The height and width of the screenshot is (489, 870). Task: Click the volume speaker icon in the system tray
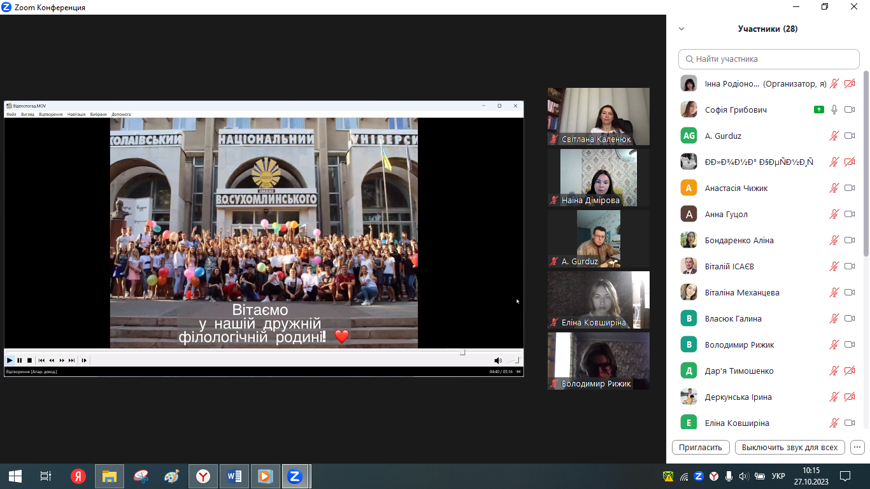click(743, 476)
